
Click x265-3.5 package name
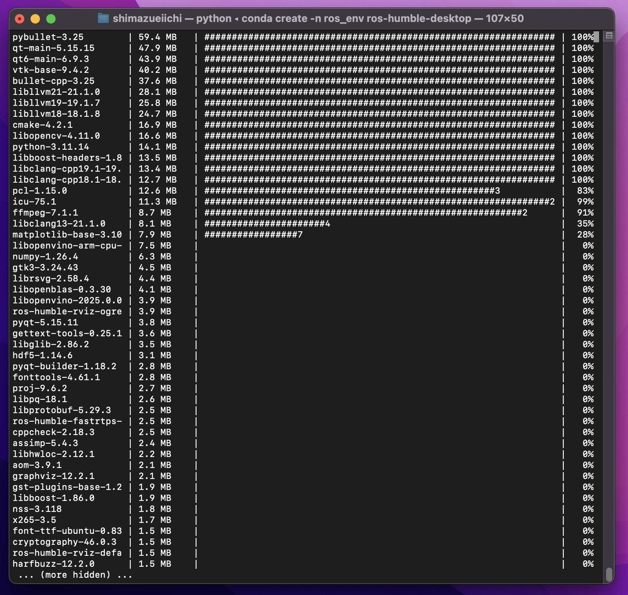[34, 520]
